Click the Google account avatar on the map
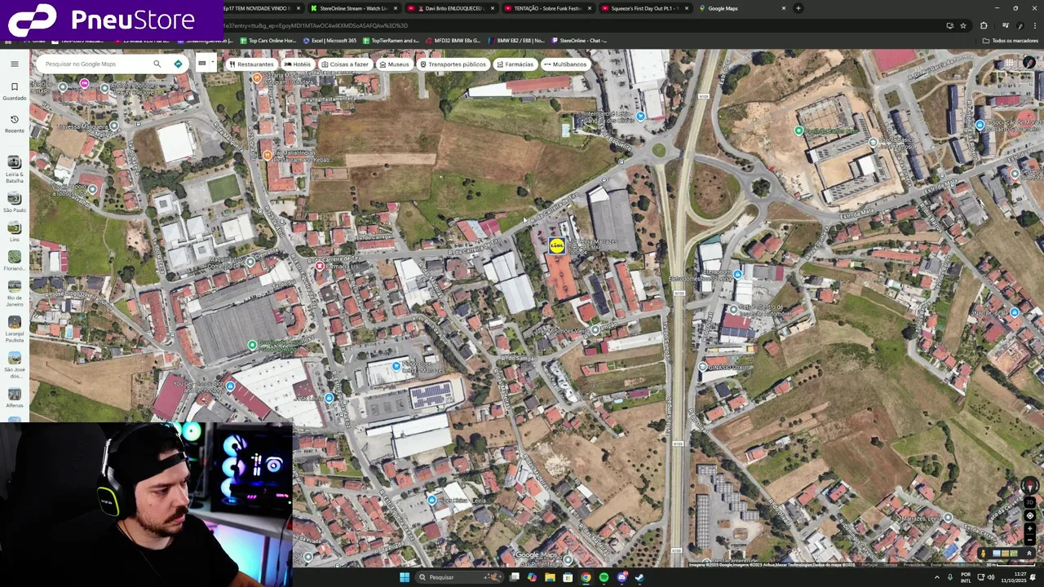Screen dimensions: 1044x587 pos(1029,64)
